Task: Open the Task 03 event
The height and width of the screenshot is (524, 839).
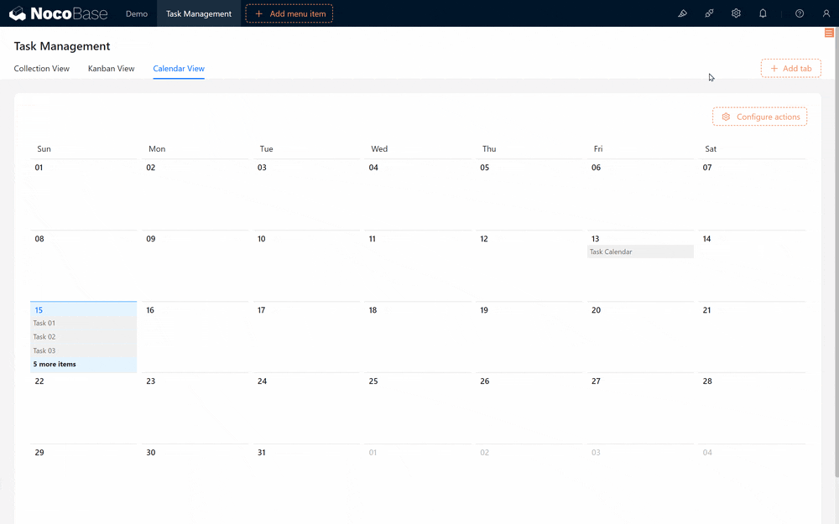Action: 83,350
